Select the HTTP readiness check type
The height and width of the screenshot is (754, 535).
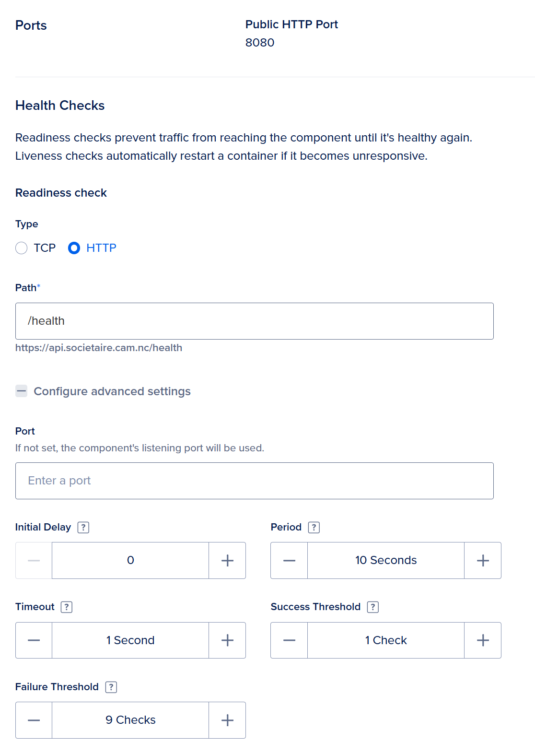click(x=74, y=248)
